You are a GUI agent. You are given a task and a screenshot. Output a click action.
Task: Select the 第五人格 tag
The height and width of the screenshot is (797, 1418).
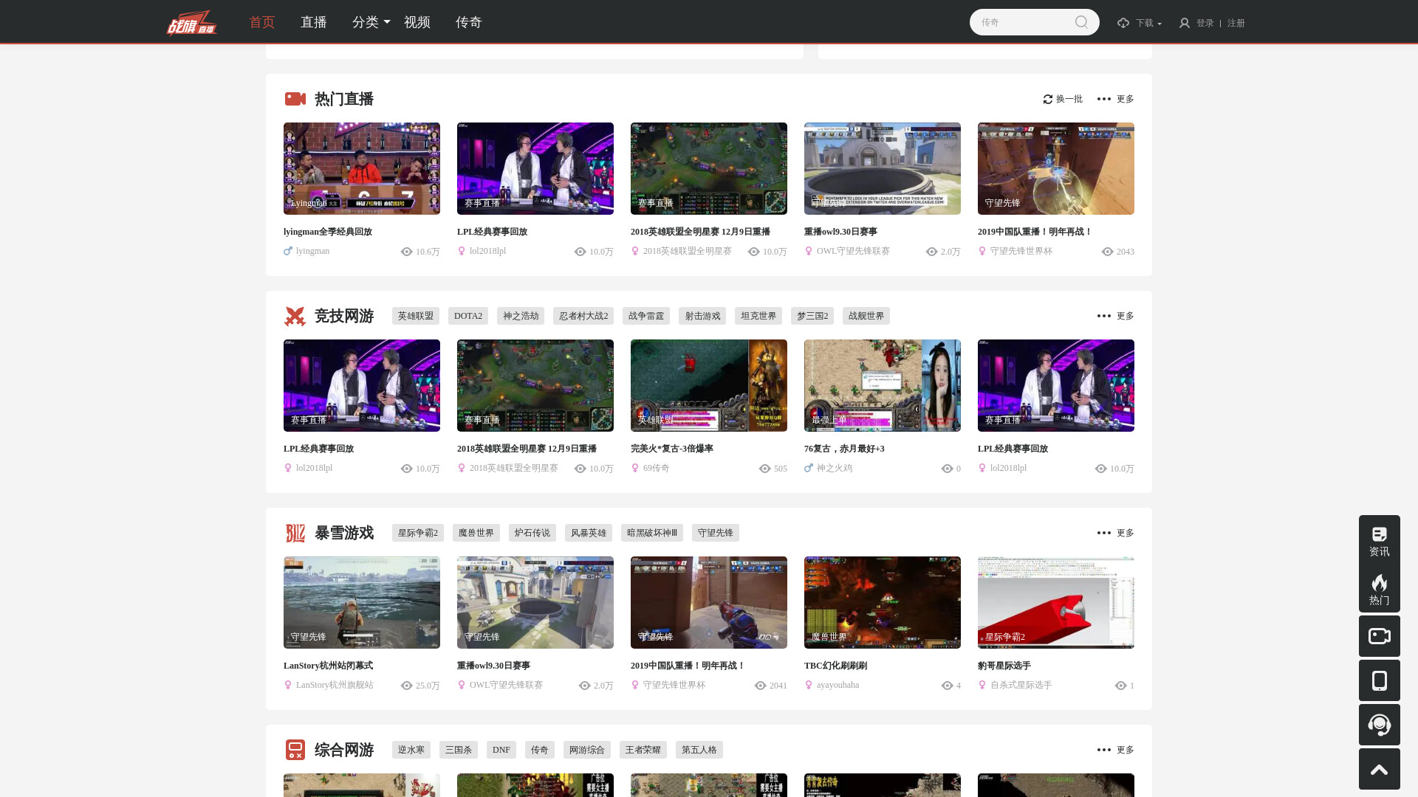[x=699, y=750]
